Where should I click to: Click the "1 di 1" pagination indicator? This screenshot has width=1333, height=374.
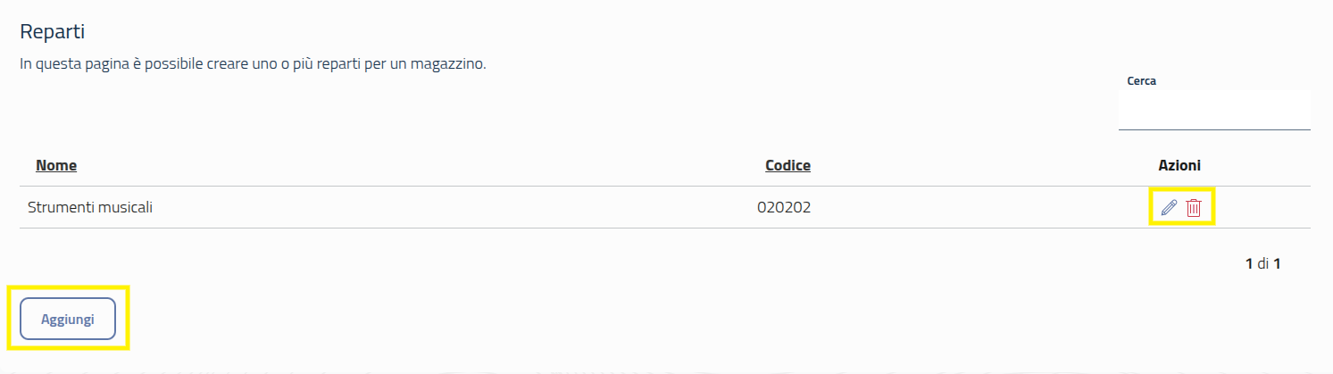[1263, 264]
